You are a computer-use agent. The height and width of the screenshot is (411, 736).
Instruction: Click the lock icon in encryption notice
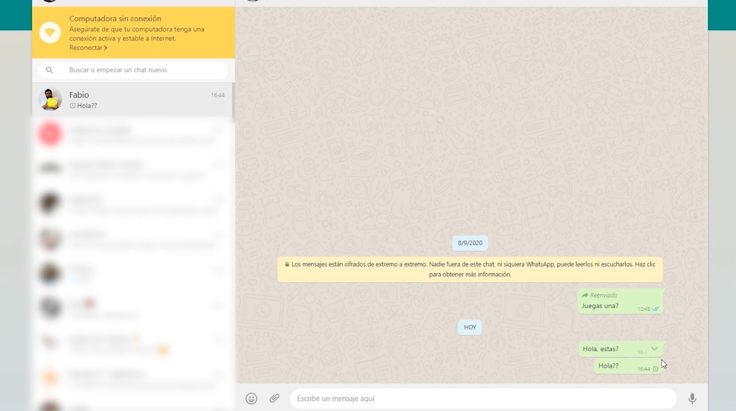[288, 264]
